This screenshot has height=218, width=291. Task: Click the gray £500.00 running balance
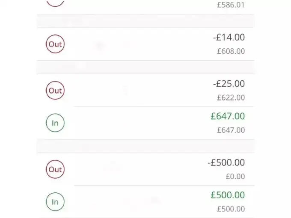[231, 209]
